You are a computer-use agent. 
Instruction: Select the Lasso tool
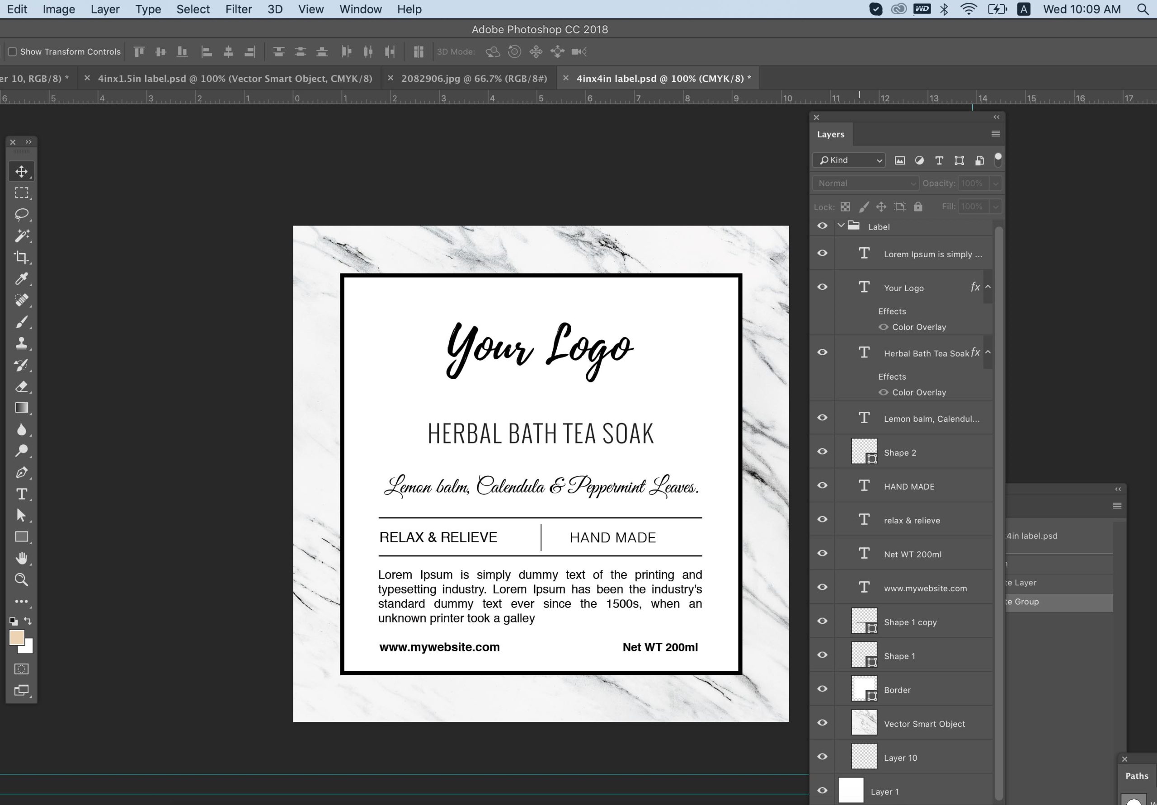21,214
